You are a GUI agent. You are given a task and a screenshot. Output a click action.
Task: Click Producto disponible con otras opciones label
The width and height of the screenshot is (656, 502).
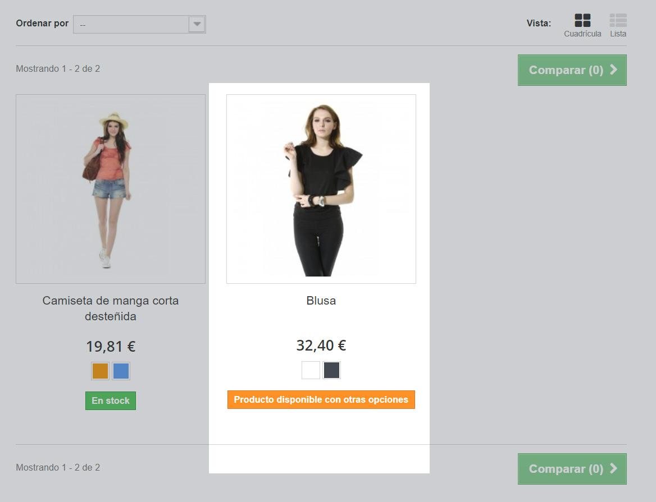click(x=321, y=400)
